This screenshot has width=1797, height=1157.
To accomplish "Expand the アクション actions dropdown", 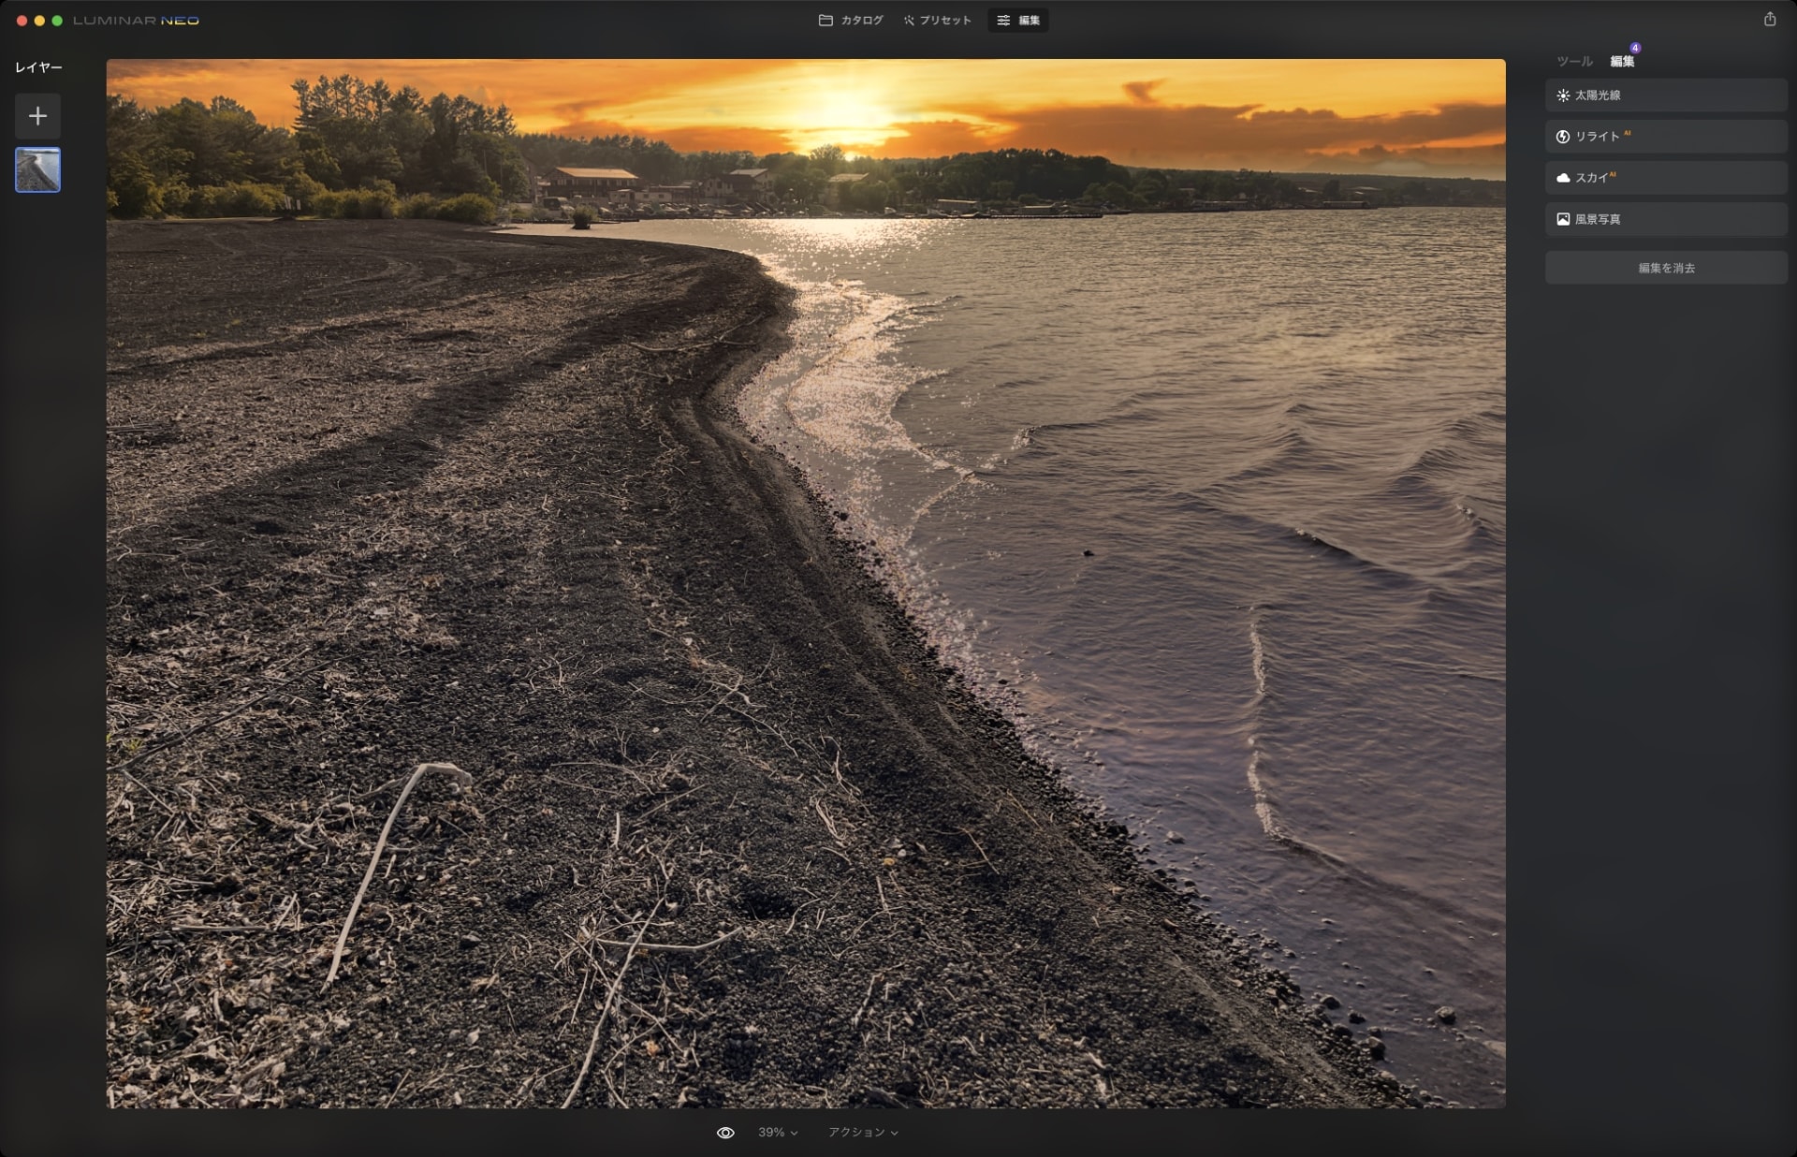I will [x=862, y=1133].
